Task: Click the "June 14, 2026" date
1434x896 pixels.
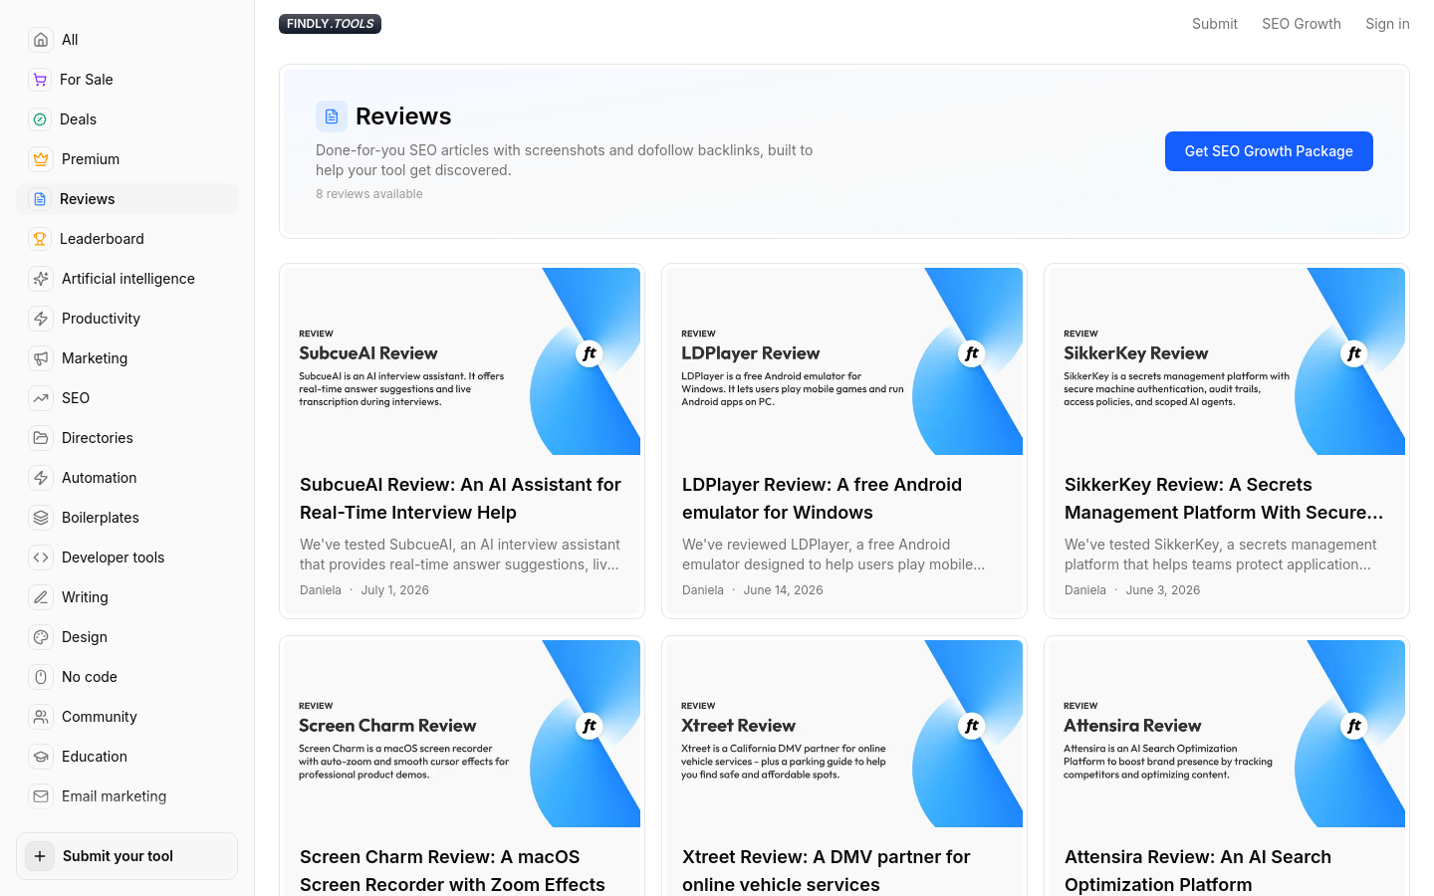Action: [784, 590]
